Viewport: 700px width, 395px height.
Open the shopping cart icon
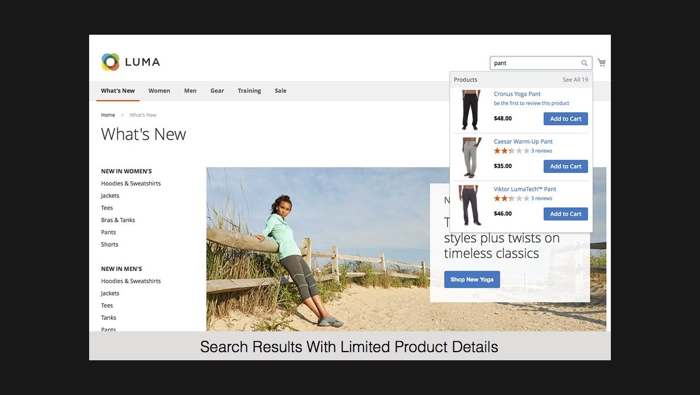(x=602, y=62)
